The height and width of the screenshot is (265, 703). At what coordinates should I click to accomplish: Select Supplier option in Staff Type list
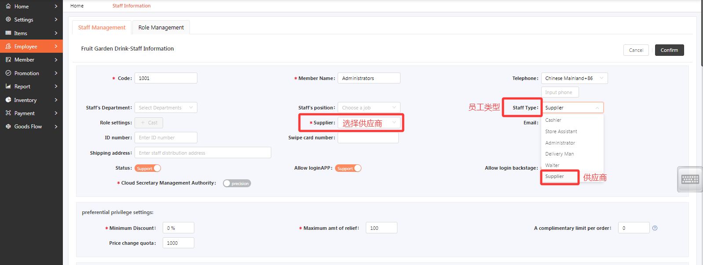tap(555, 176)
